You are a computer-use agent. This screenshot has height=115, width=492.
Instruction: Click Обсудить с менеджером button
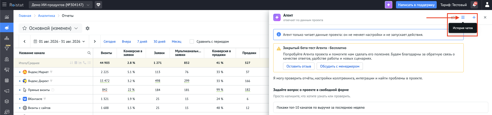[x=340, y=66]
